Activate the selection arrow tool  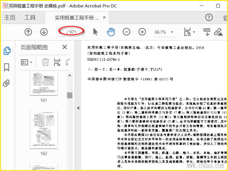click(95, 32)
